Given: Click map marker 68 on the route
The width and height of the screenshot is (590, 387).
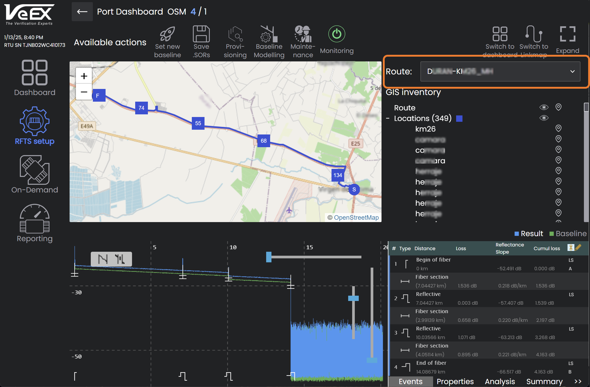Looking at the screenshot, I should (264, 141).
